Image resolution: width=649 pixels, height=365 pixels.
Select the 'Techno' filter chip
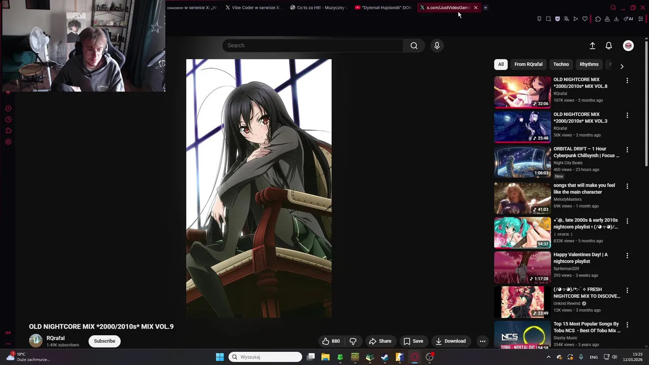pos(561,64)
